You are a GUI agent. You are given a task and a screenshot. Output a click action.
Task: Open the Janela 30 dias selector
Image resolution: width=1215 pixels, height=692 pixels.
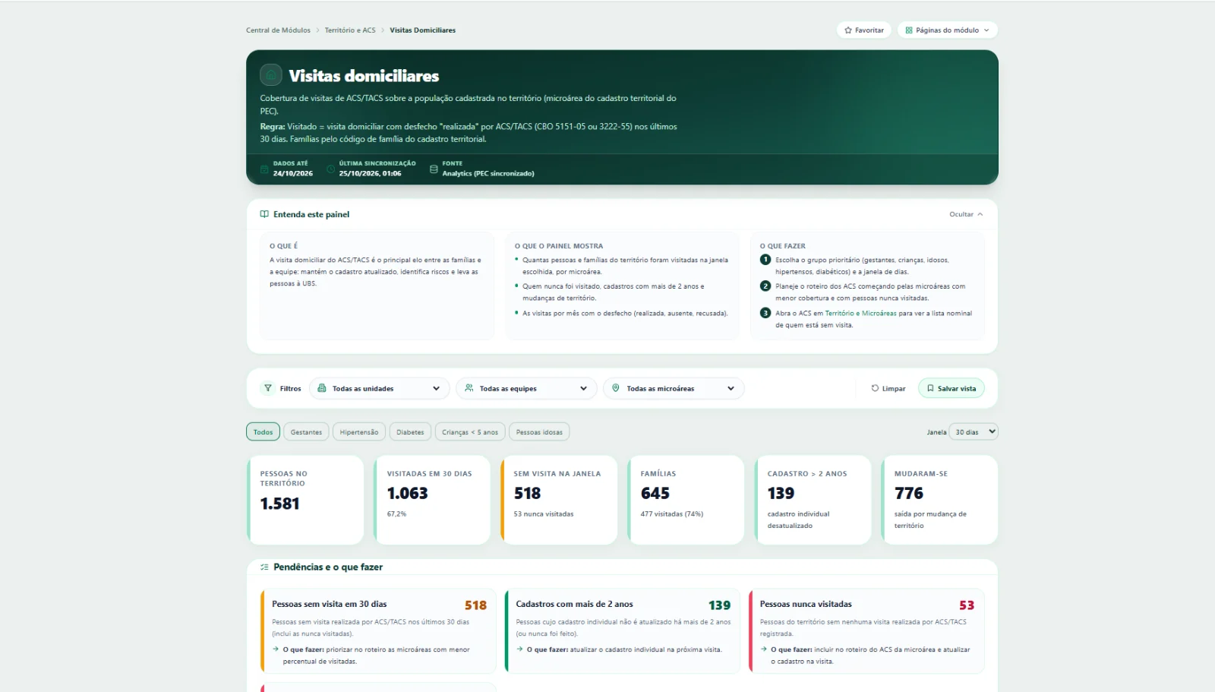click(974, 431)
